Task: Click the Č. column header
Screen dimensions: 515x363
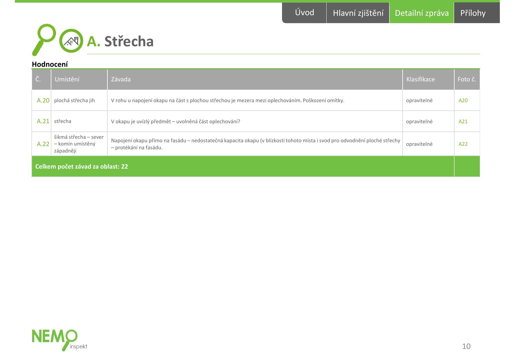Action: click(41, 79)
